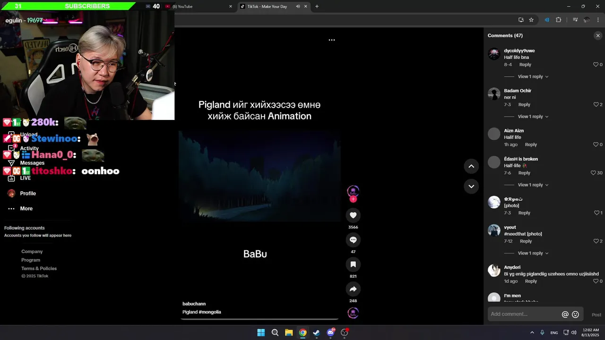
Task: Open a new browser tab with the plus button
Action: coord(317,7)
